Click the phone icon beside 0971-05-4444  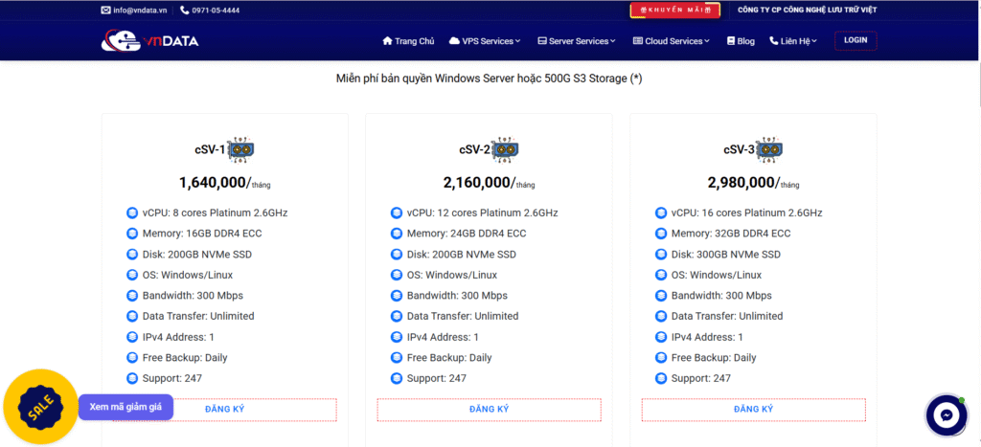[184, 11]
